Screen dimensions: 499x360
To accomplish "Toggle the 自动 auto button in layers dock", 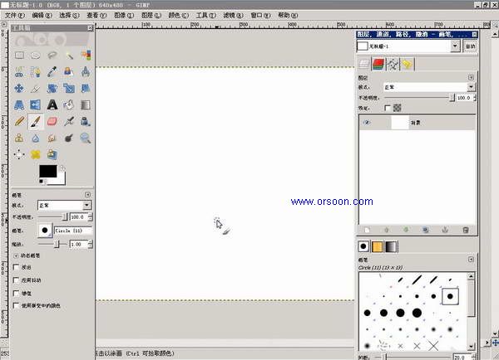I will pos(470,46).
